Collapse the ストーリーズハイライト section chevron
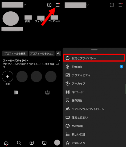Image resolution: width=126 pixels, height=147 pixels. click(59, 61)
